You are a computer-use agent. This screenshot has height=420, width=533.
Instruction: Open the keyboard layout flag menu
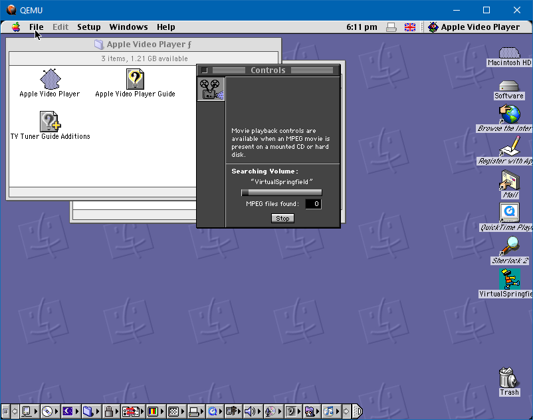click(410, 27)
